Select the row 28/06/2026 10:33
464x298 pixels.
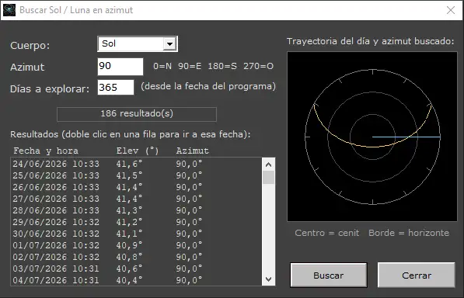pos(136,210)
